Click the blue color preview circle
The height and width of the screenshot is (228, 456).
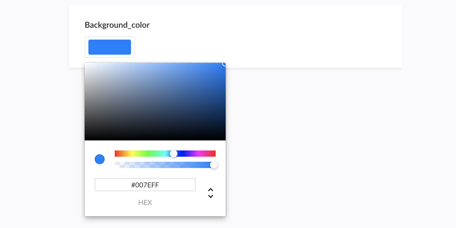tap(100, 159)
